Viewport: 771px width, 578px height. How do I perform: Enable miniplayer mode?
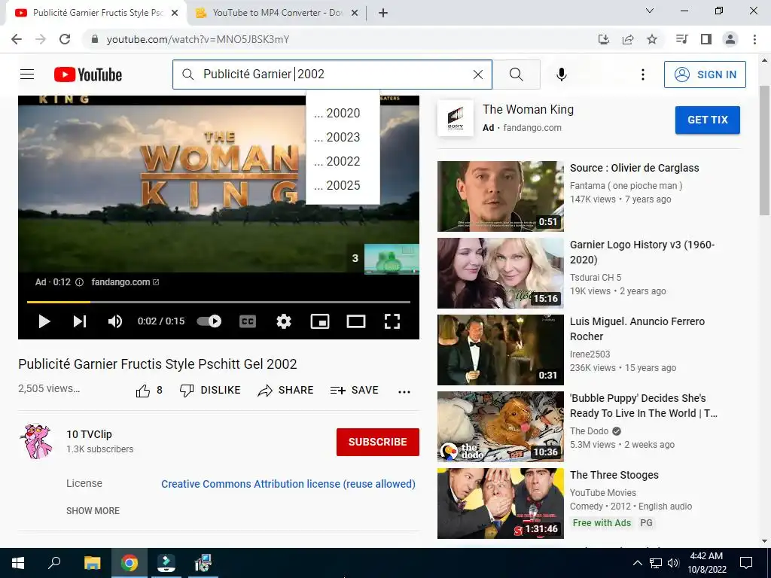tap(319, 321)
